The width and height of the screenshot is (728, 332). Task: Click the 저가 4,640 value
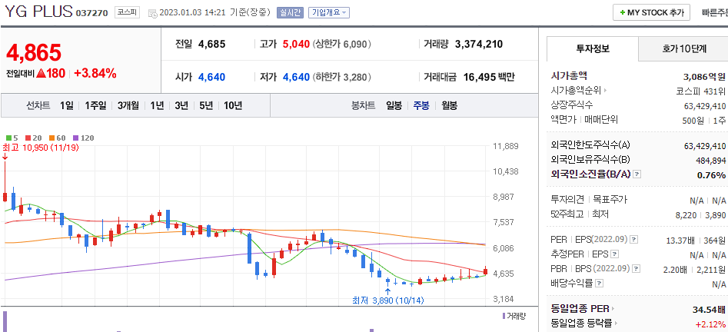(296, 77)
